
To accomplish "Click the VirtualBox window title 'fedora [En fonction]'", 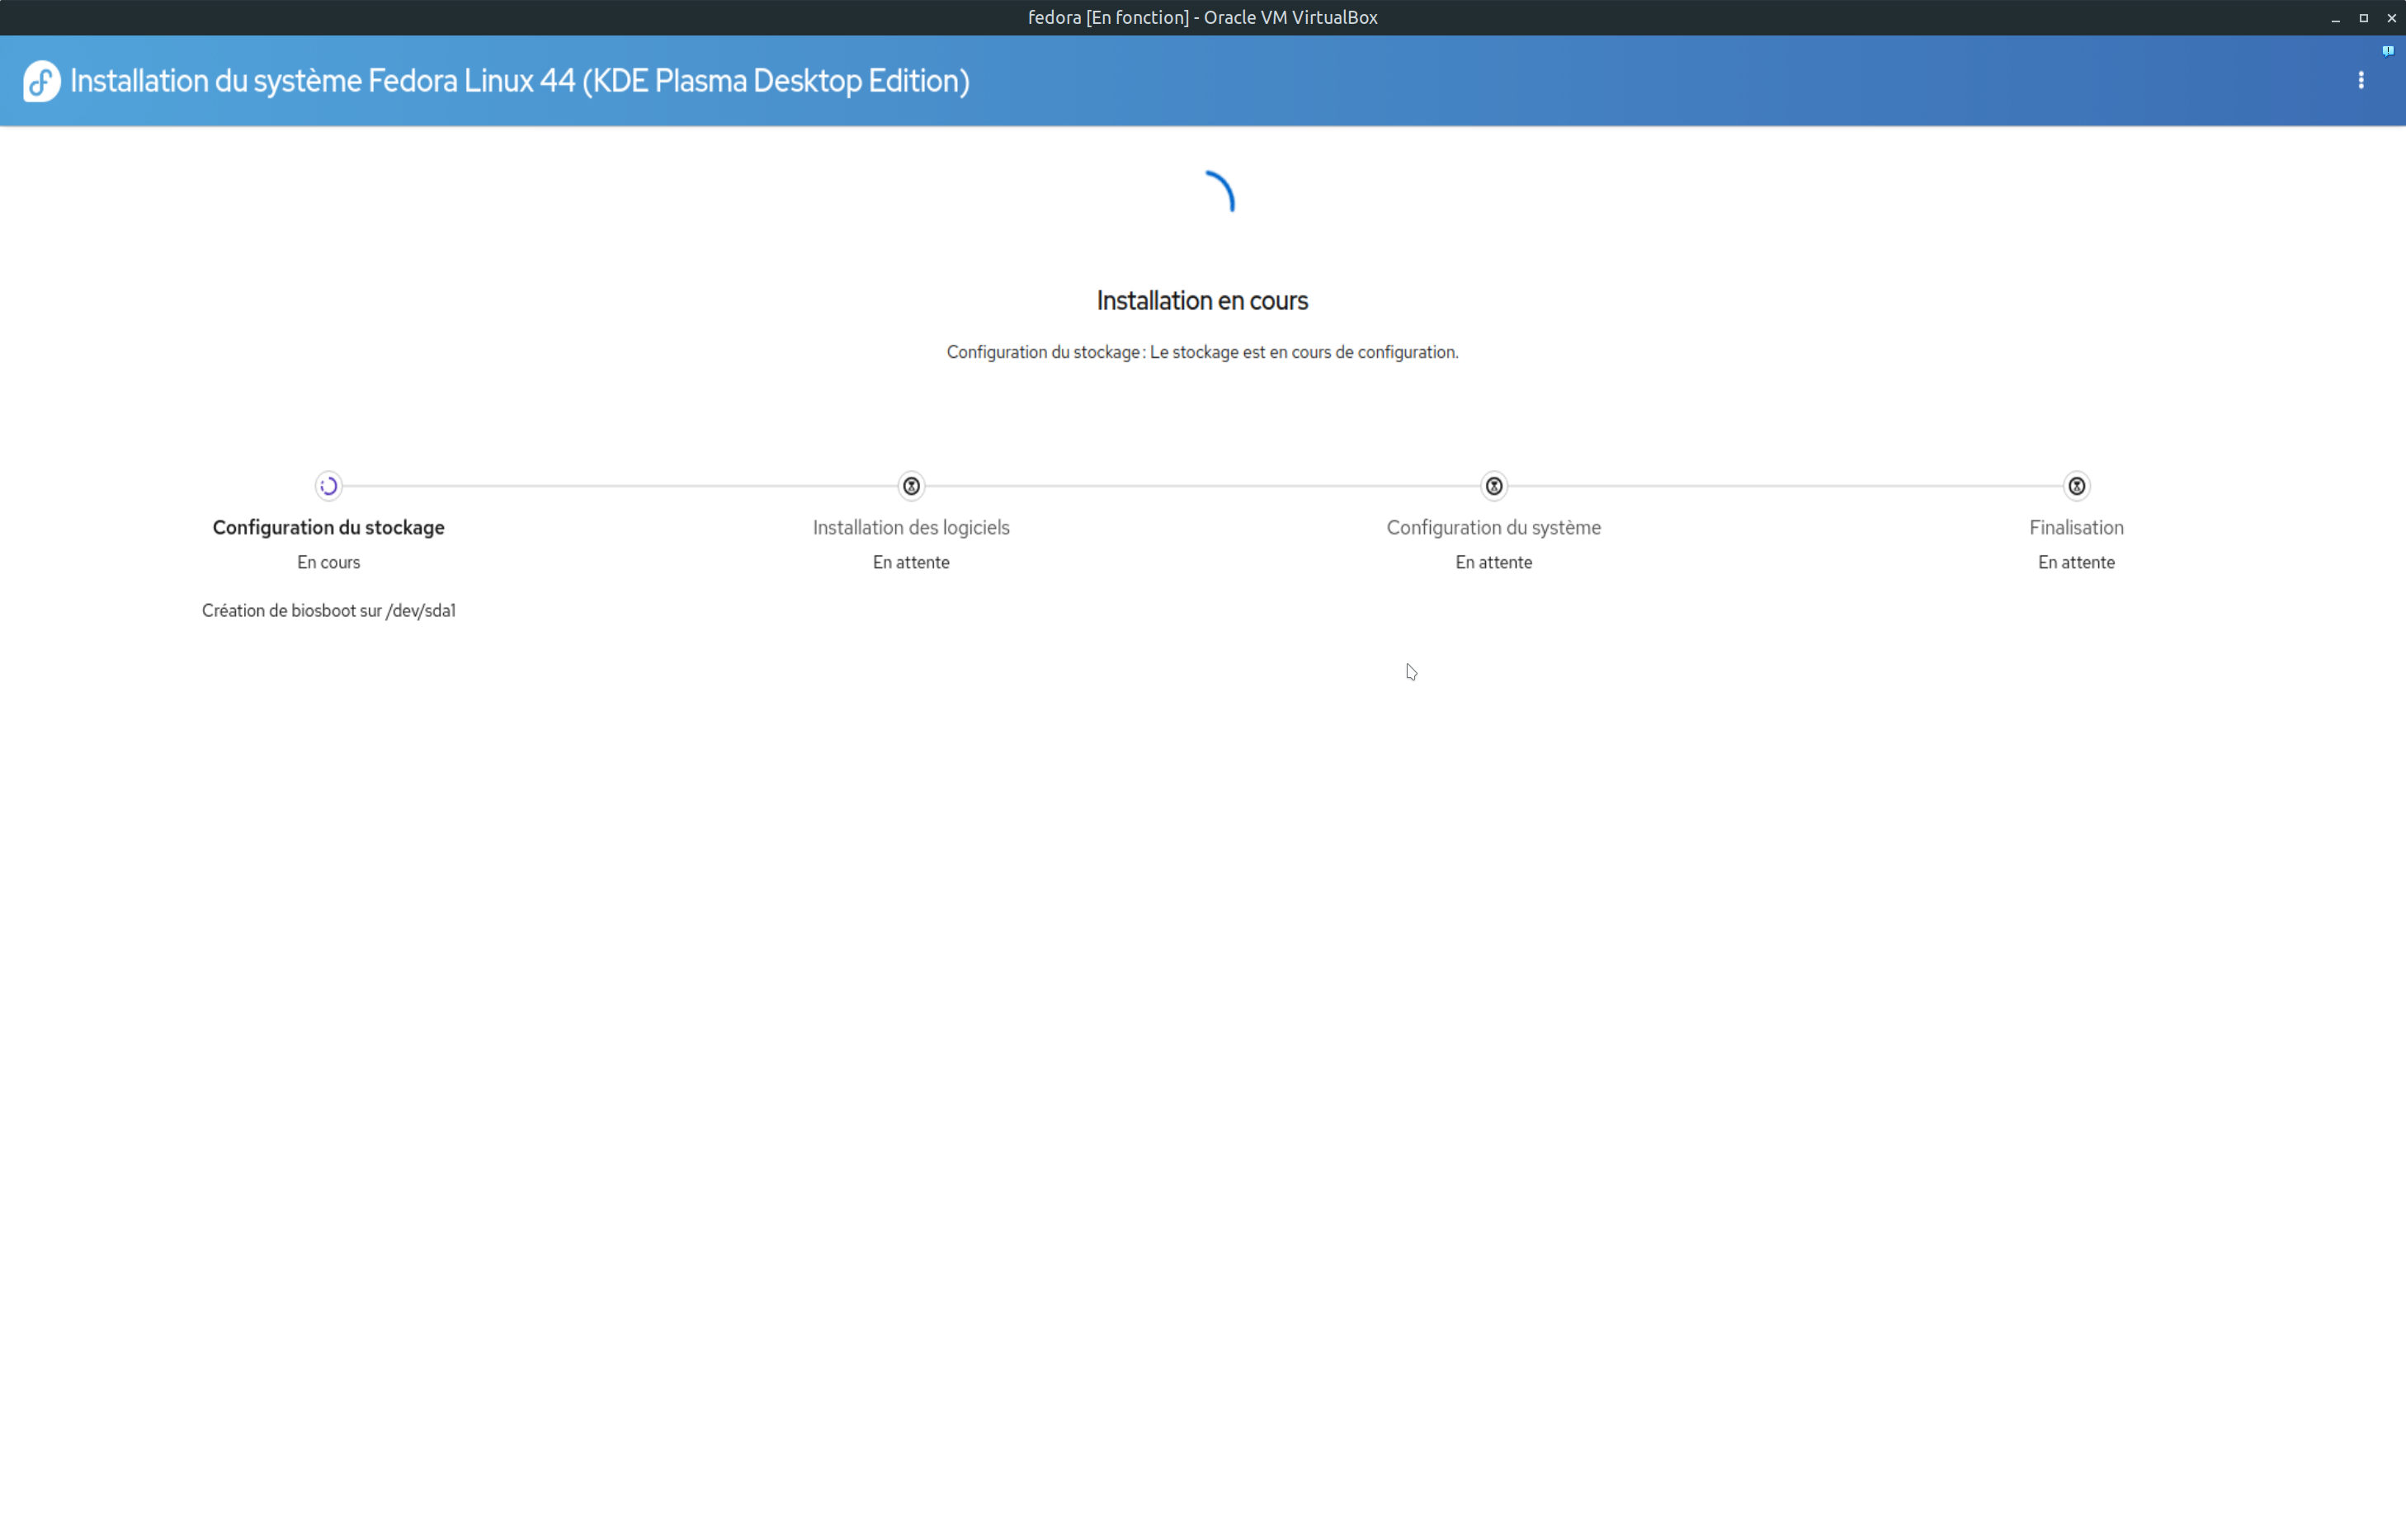I will click(1203, 17).
